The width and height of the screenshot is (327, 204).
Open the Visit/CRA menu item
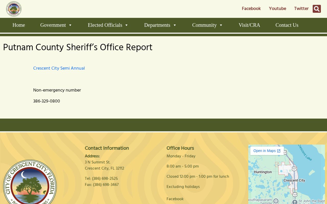(249, 25)
